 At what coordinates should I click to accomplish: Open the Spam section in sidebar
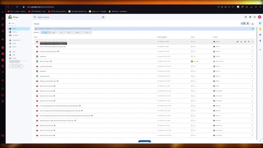[x=14, y=52]
